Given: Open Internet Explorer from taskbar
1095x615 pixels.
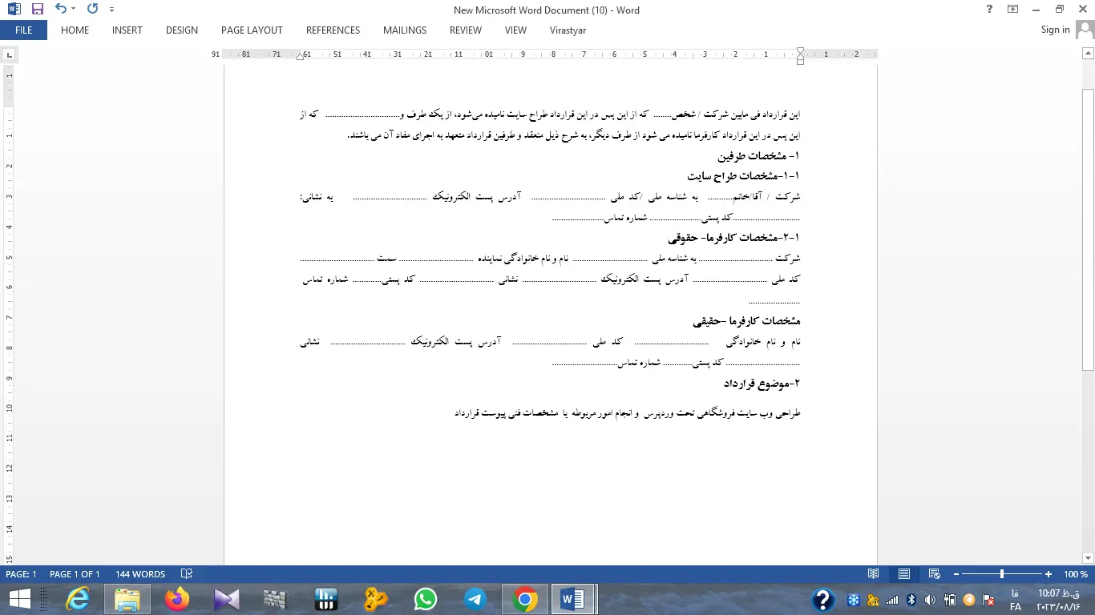Looking at the screenshot, I should [x=78, y=599].
